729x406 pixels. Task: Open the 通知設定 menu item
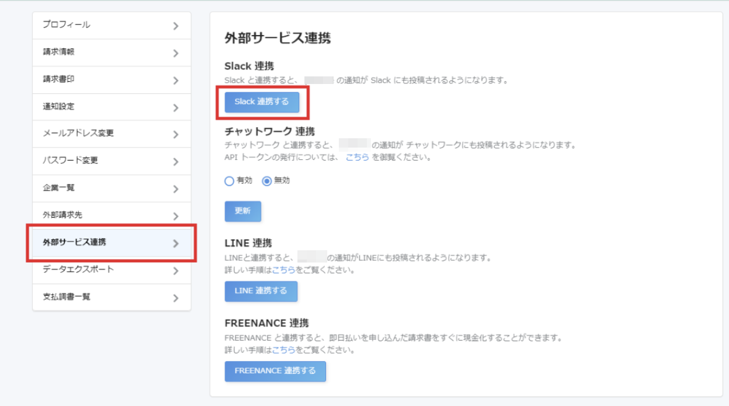click(x=58, y=107)
